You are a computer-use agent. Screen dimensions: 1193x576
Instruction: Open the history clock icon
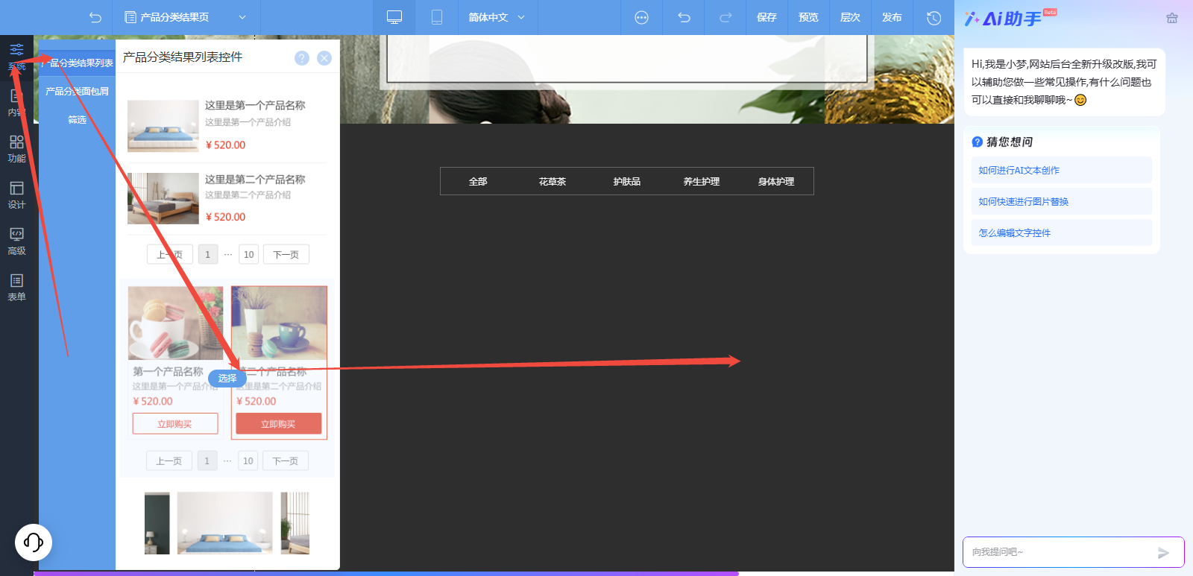coord(934,17)
